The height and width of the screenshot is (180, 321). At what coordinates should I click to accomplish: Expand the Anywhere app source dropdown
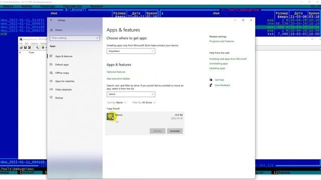click(131, 51)
